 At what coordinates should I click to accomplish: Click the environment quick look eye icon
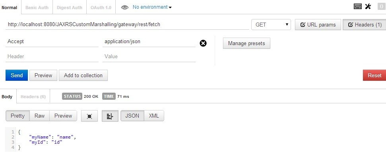click(125, 8)
